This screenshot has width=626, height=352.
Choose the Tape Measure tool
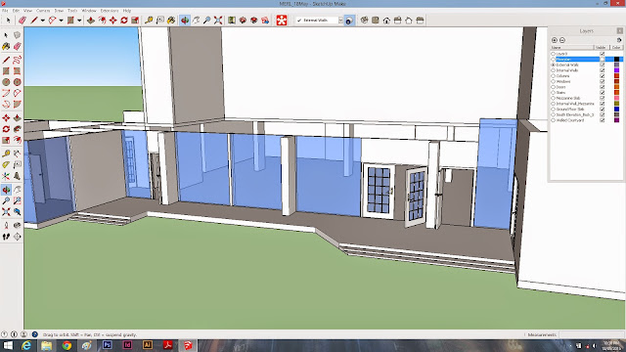coord(149,20)
